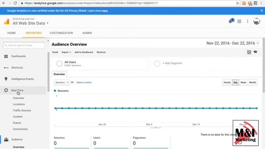Open the three-dot options menu in Analytics header
The image size is (265, 149).
248,21
